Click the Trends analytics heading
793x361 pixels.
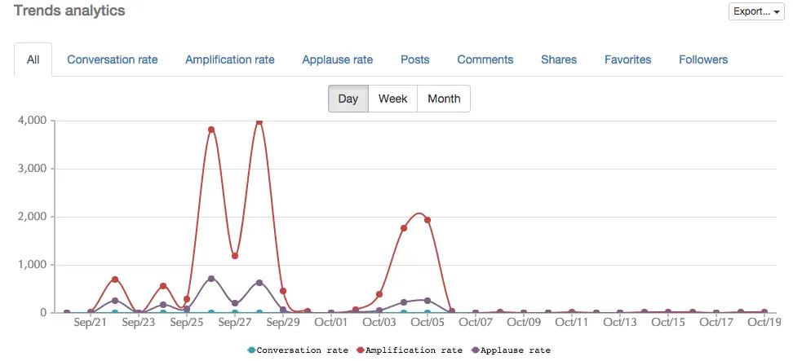69,11
